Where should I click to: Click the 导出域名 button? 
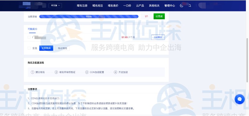63,48
